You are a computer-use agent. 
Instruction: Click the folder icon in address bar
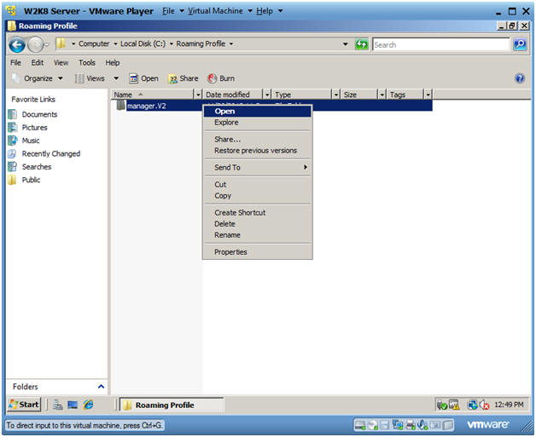point(61,43)
